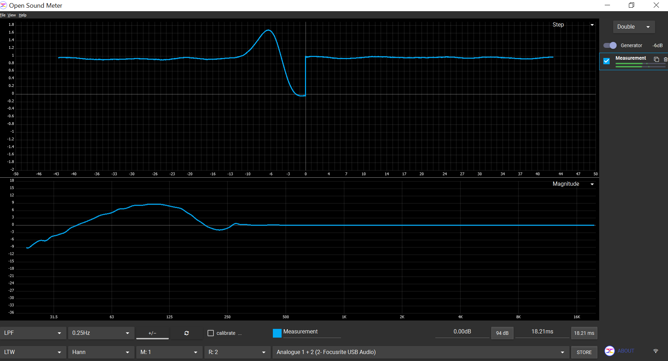Image resolution: width=668 pixels, height=361 pixels.
Task: Click the calibrate ellipsis options
Action: click(x=240, y=334)
